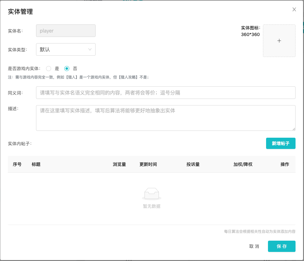
Task: Click the 浏览量 column header
Action: pyautogui.click(x=119, y=164)
